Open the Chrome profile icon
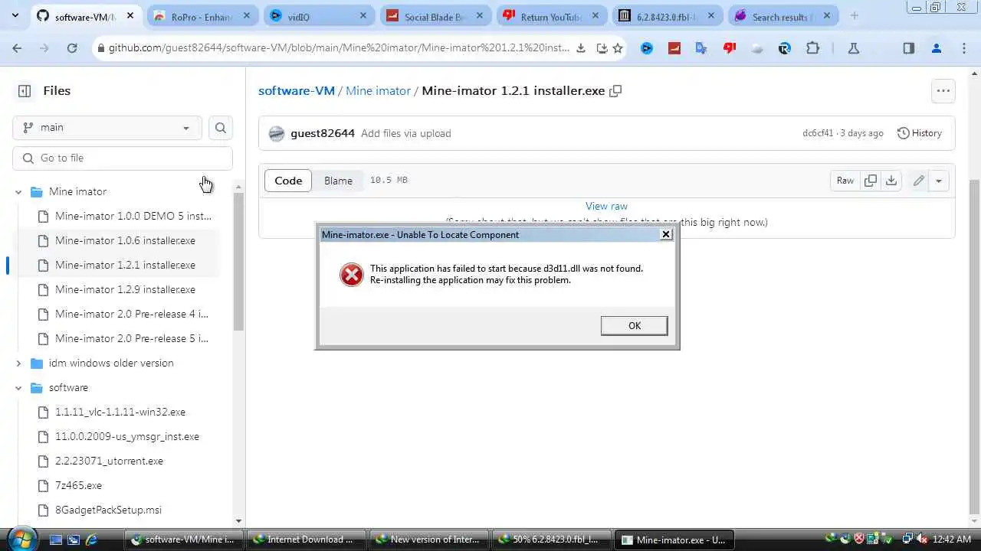 click(x=936, y=48)
